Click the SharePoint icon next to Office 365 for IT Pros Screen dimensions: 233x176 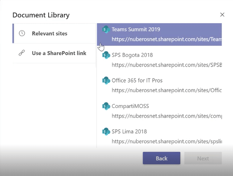click(106, 81)
